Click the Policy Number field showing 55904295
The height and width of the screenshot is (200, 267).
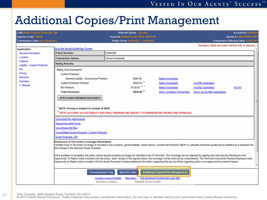coord(179,53)
